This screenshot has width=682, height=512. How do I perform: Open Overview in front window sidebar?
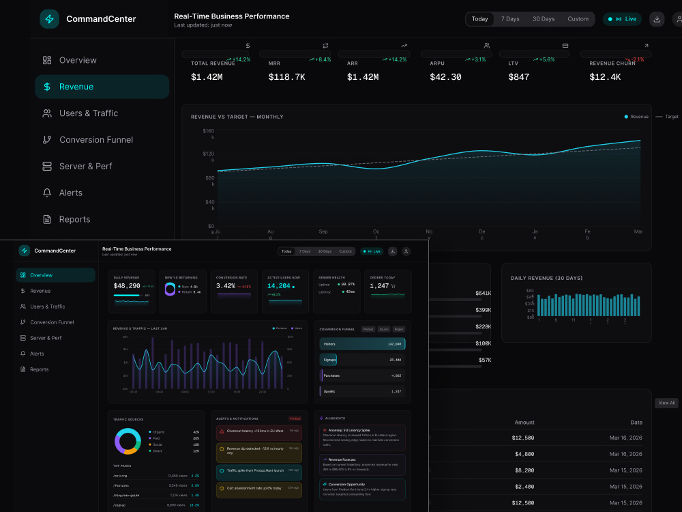click(x=56, y=275)
